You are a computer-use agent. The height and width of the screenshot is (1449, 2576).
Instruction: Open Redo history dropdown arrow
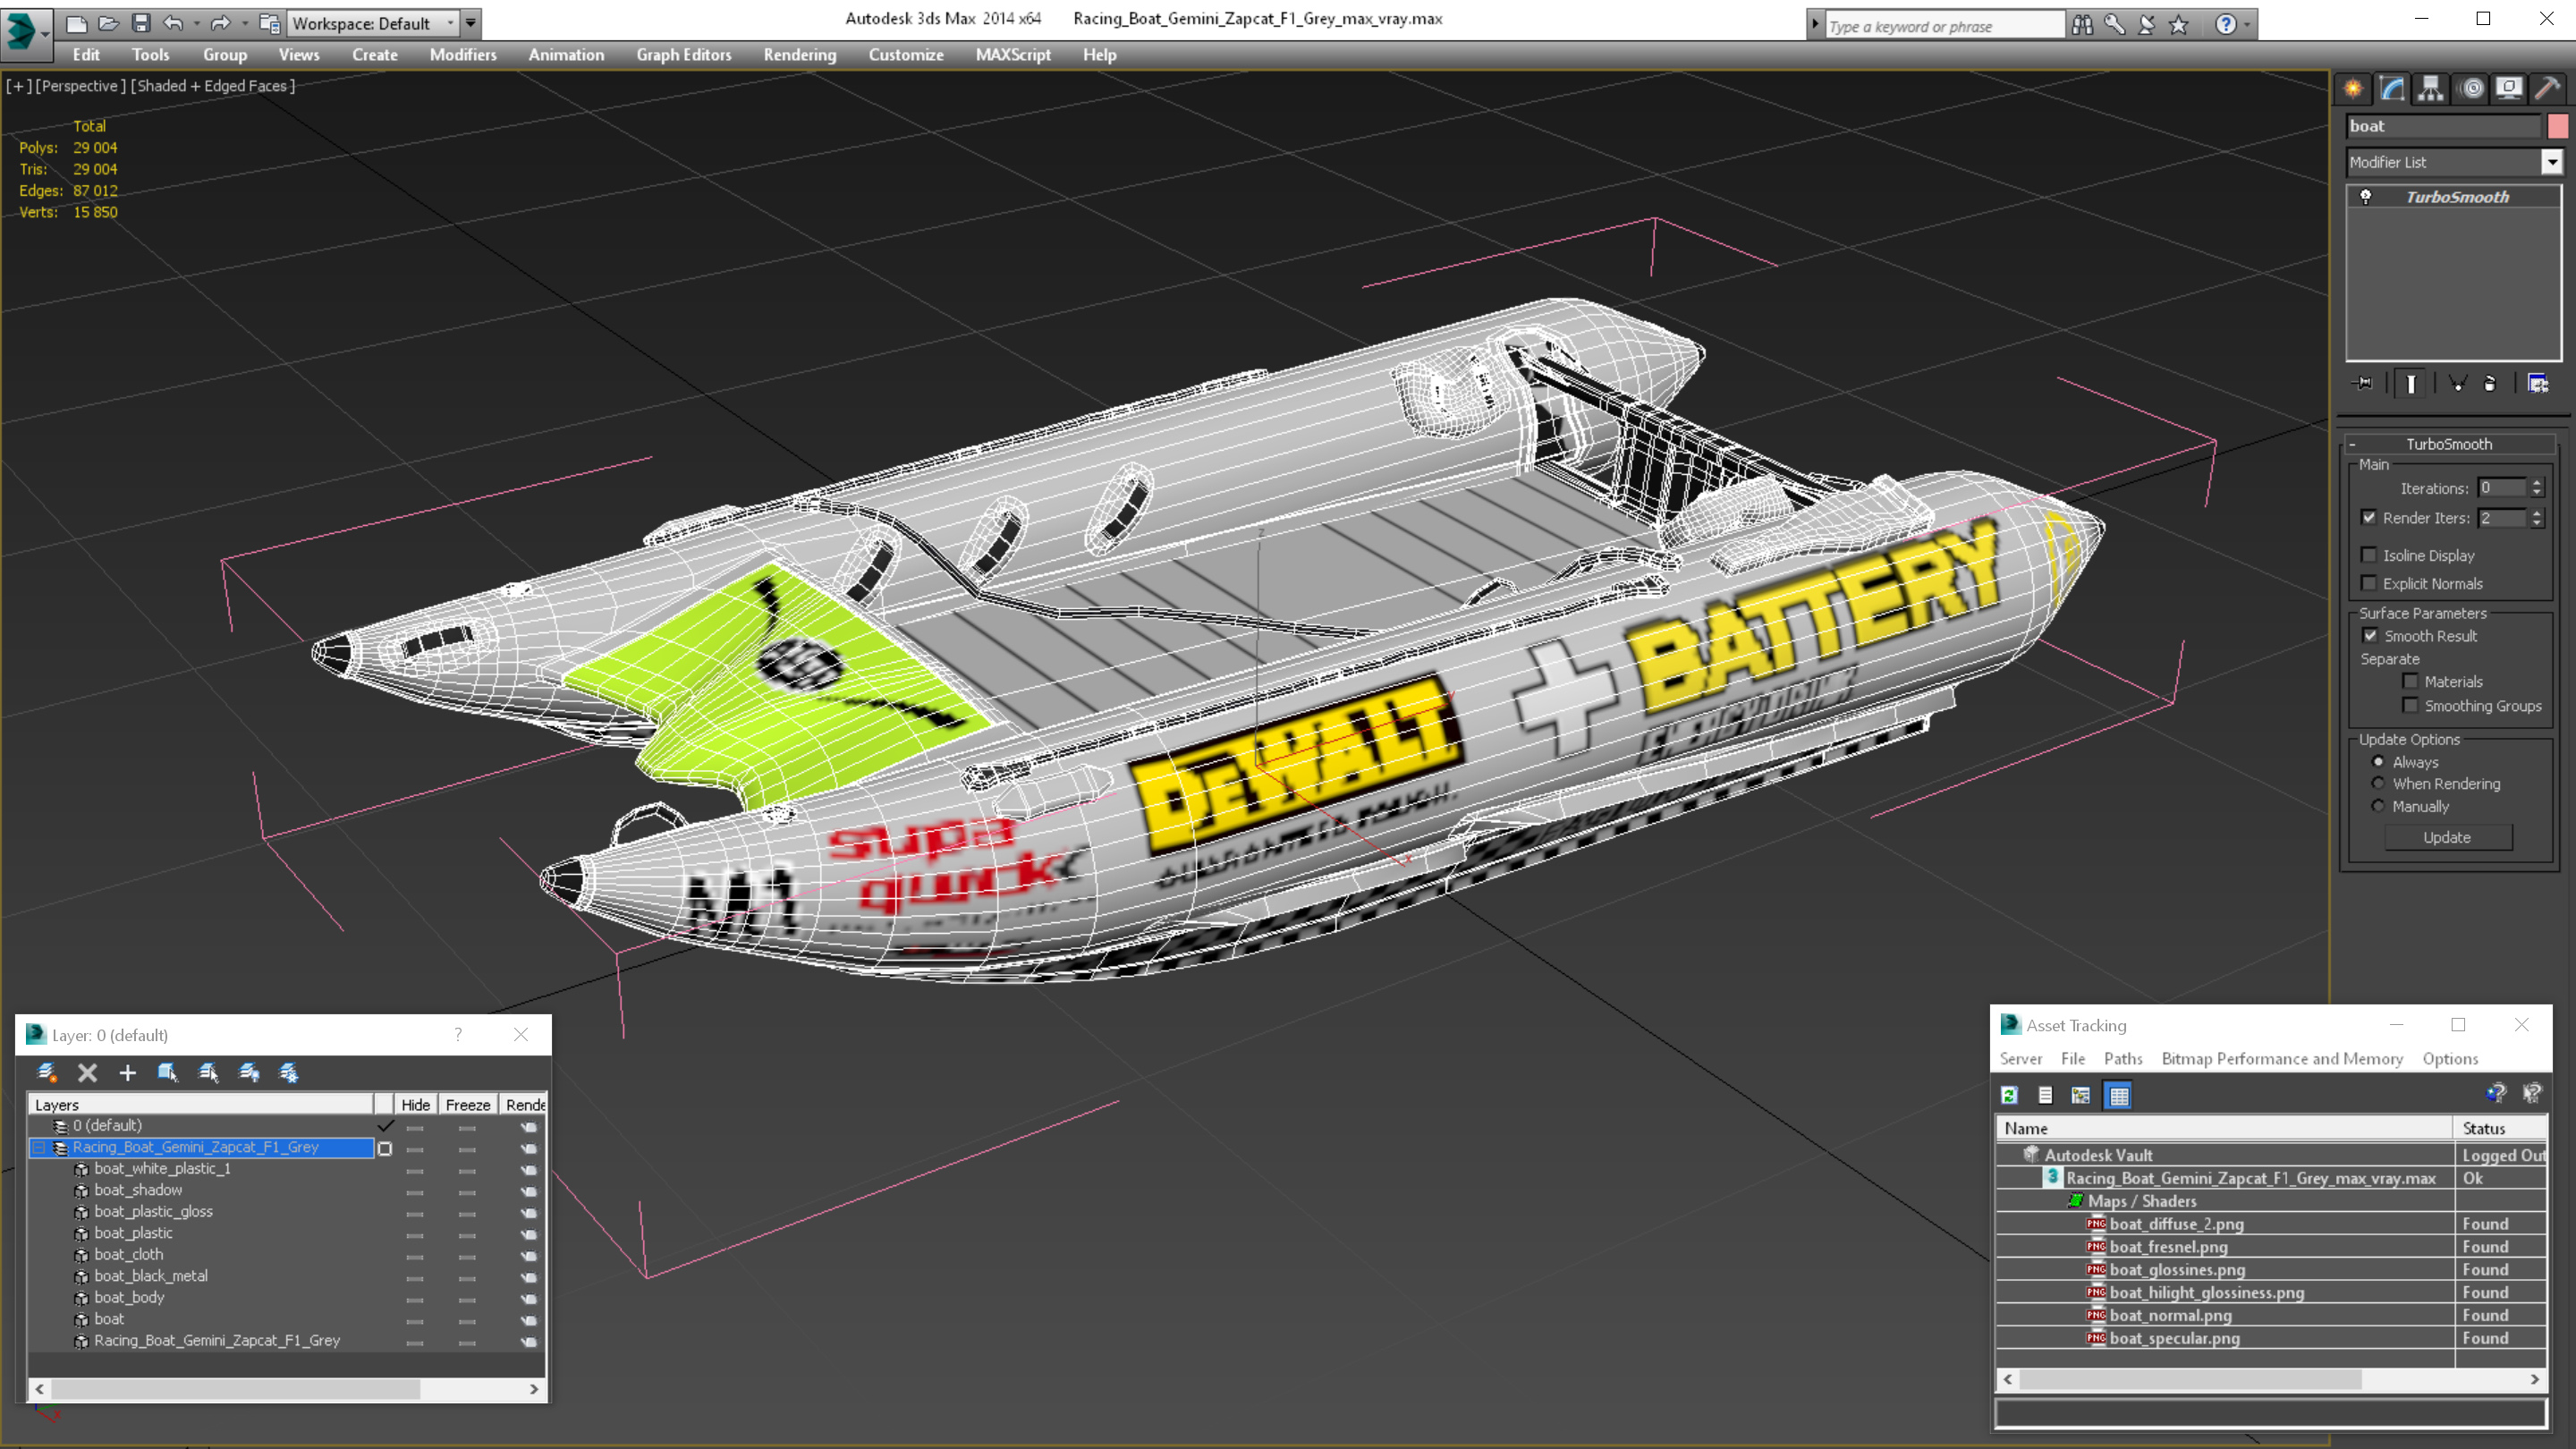[x=245, y=23]
